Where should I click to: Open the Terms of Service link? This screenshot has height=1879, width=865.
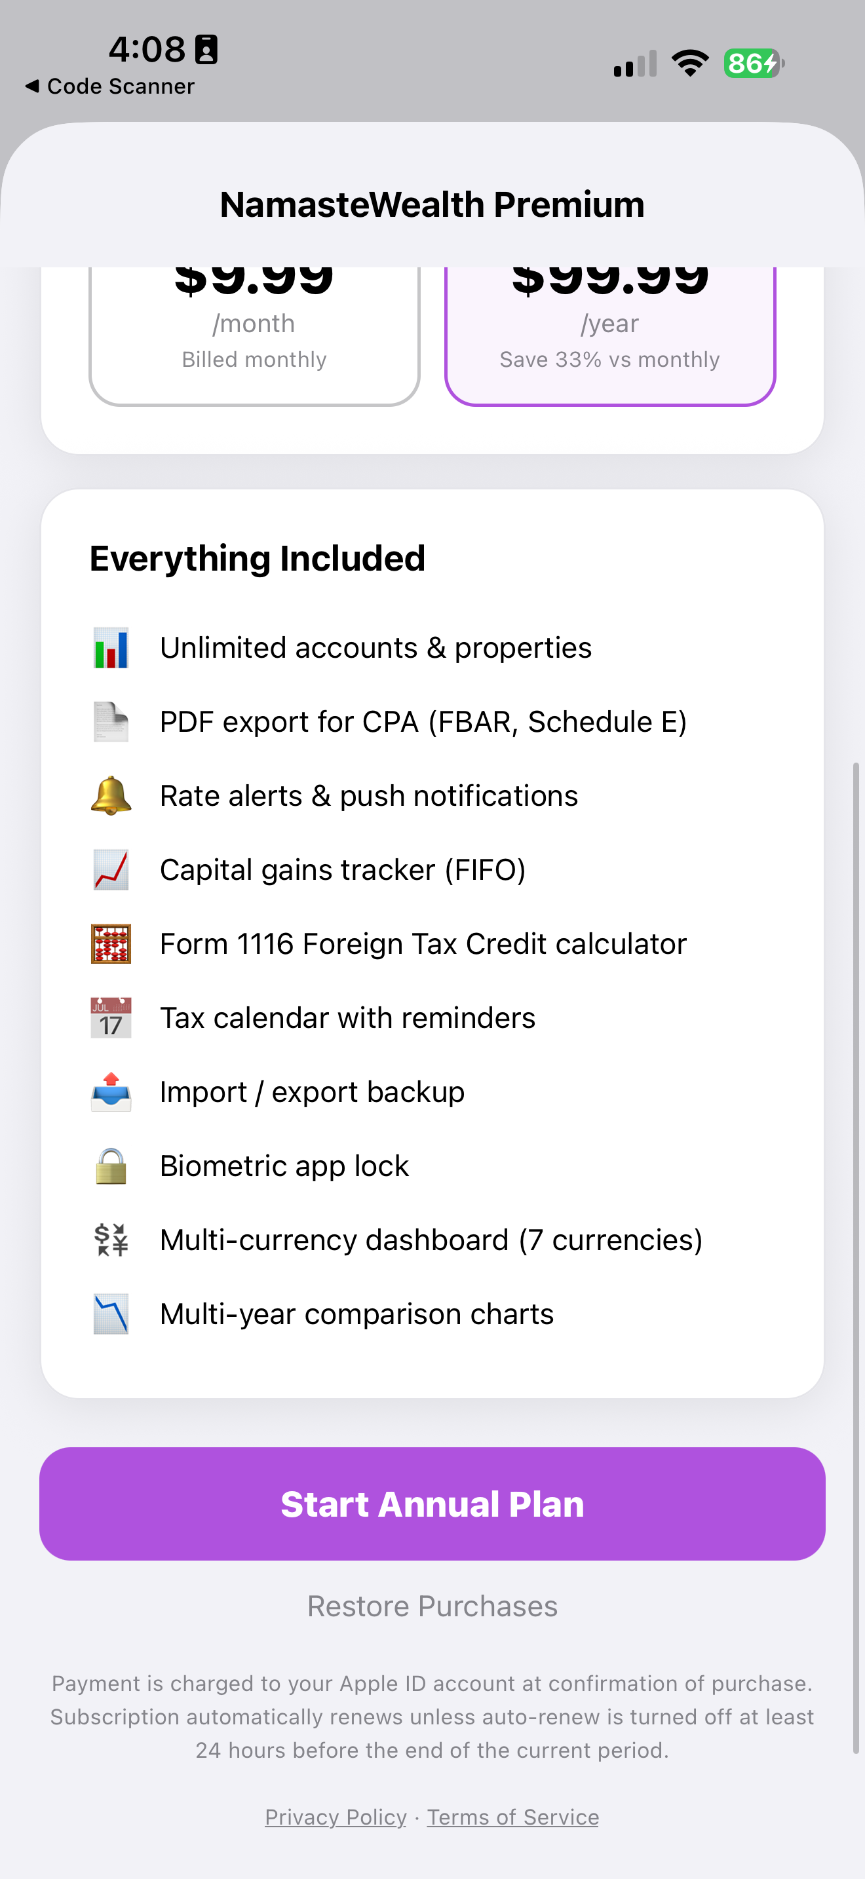pos(512,1817)
